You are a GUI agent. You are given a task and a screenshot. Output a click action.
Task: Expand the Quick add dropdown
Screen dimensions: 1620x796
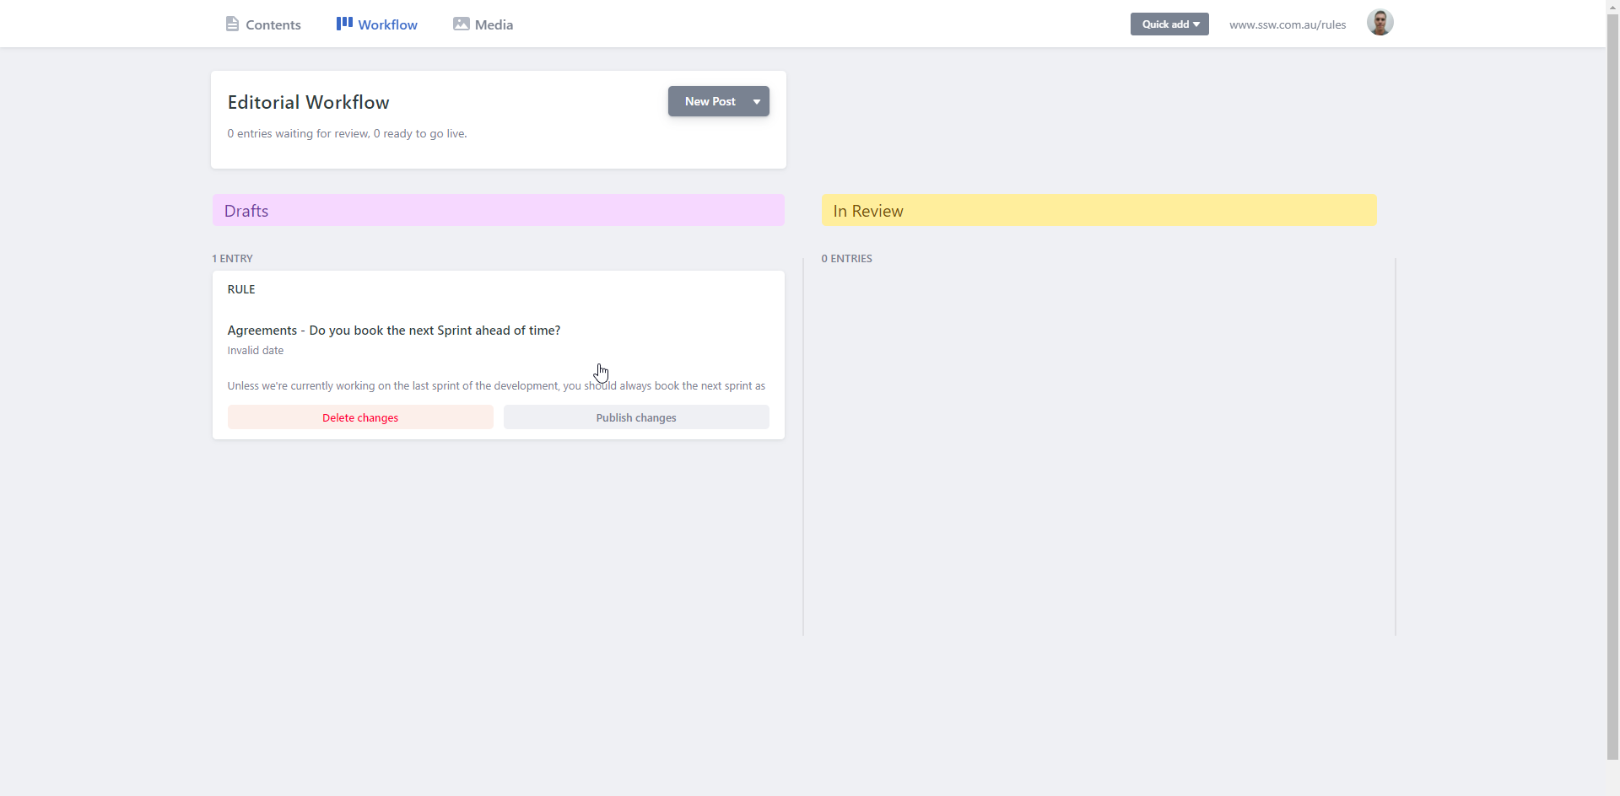click(1169, 24)
